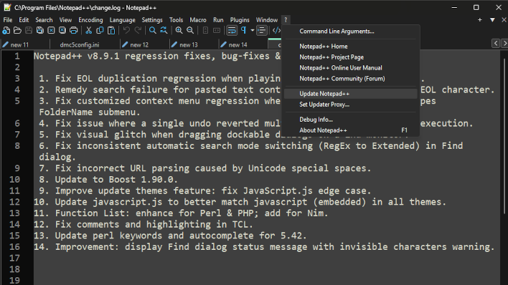Select Notepad++ Project Page entry
The height and width of the screenshot is (285, 508).
pos(351,57)
